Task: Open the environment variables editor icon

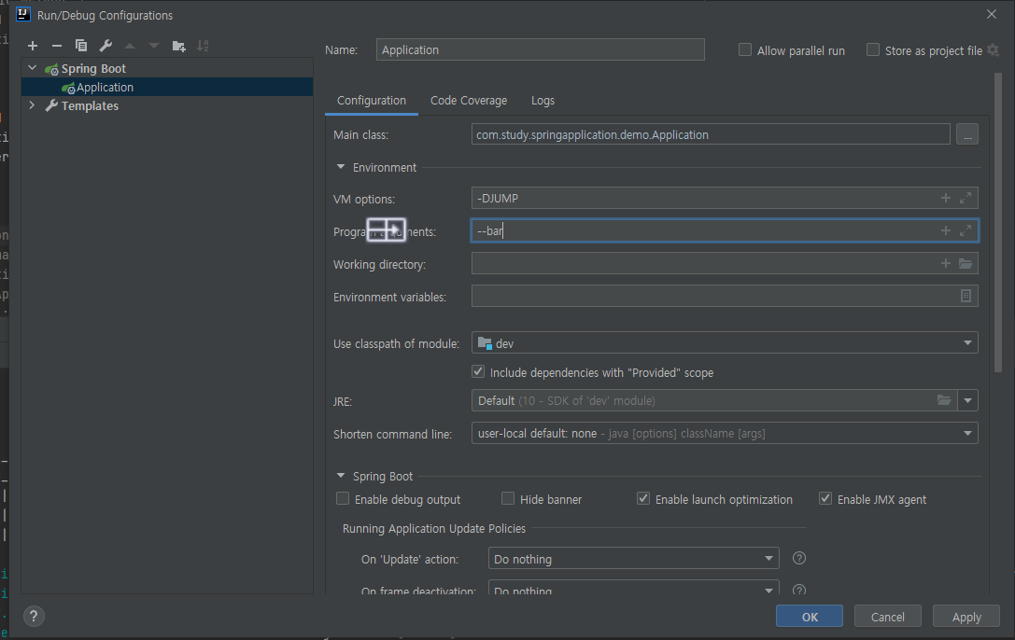Action: click(966, 296)
